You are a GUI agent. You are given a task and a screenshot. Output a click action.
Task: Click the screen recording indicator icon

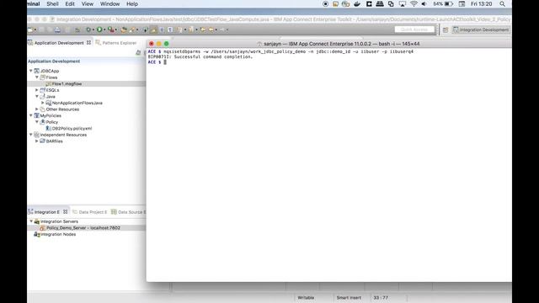pos(326,4)
